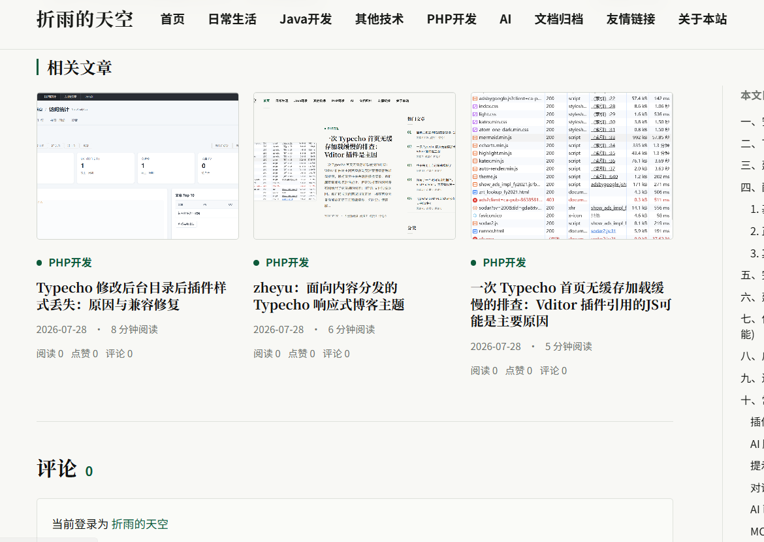Visit 友情链接 page from navbar

click(x=631, y=20)
